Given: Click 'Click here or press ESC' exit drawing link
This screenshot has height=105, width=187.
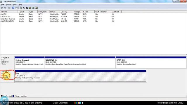Looking at the screenshot, I should (x=22, y=103).
